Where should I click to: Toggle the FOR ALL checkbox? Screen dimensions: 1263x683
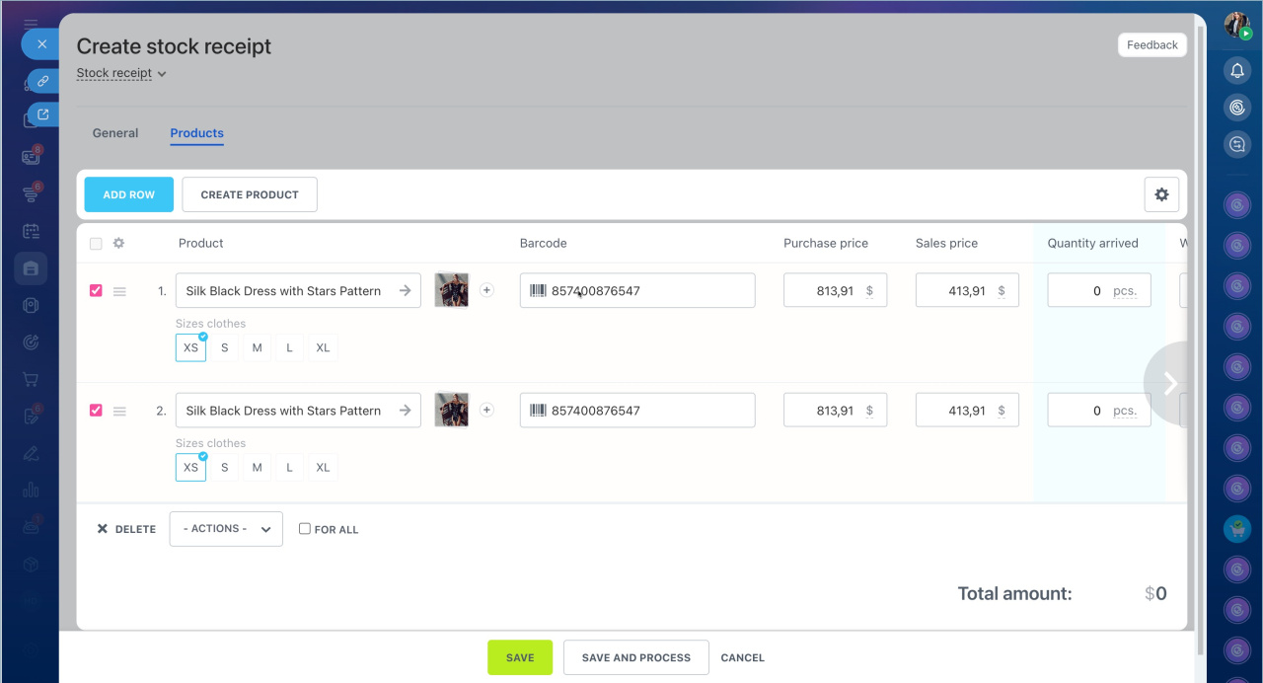click(305, 529)
